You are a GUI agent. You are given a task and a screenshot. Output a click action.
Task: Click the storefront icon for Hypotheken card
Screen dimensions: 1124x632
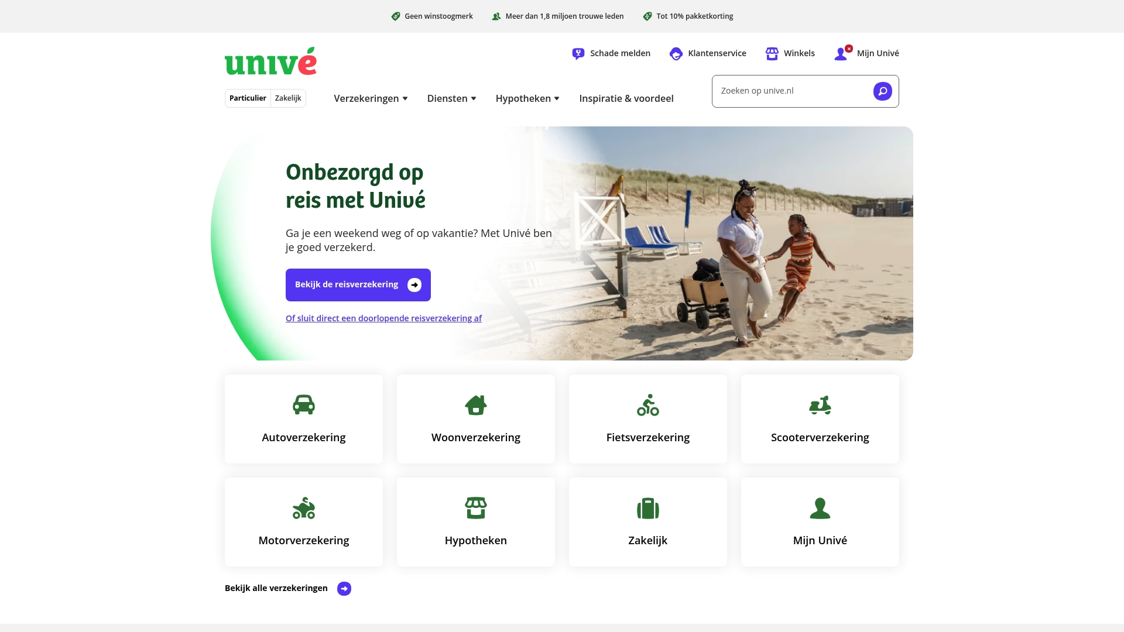click(476, 508)
